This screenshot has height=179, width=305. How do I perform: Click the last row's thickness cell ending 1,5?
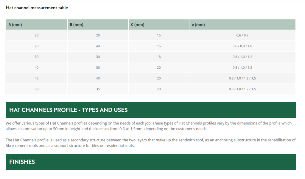click(242, 89)
